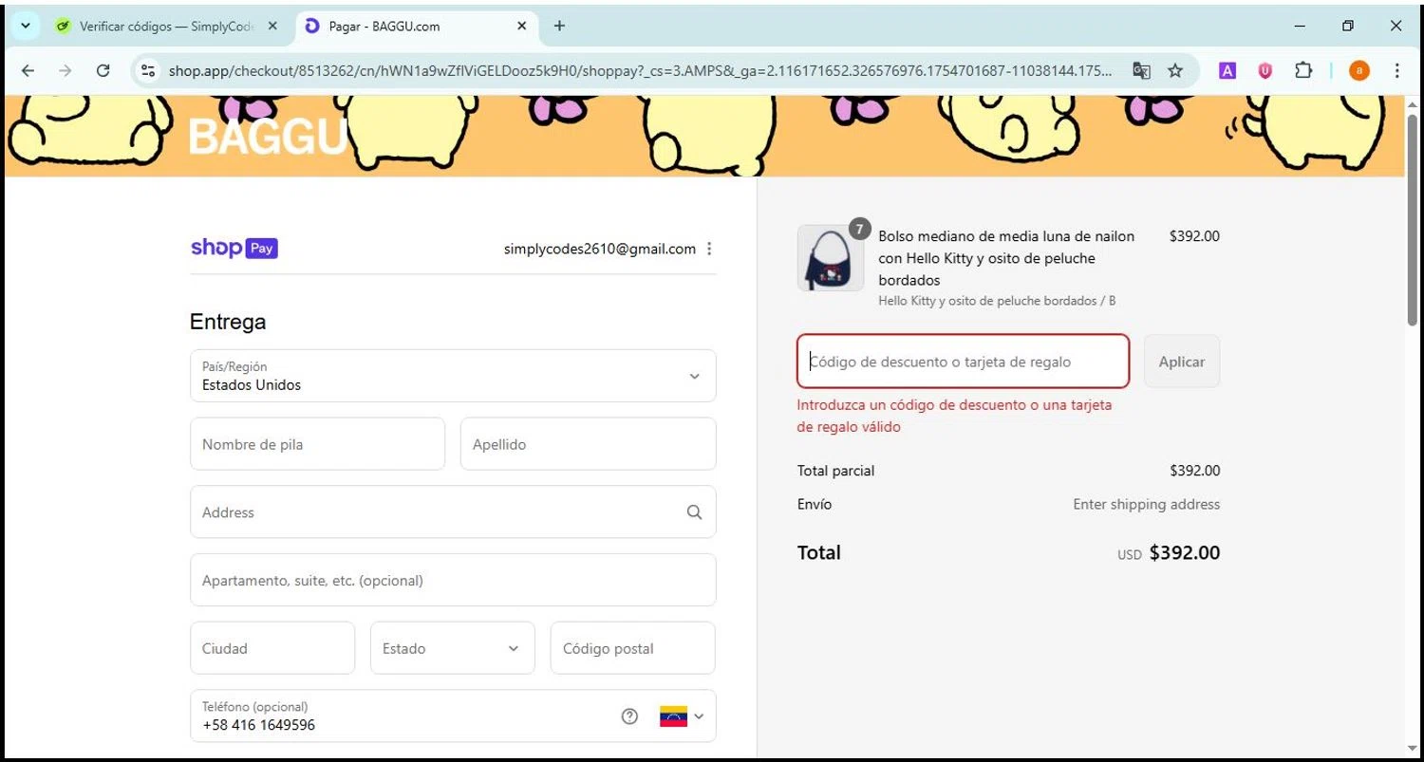Expand the País/Región dropdown
Image resolution: width=1424 pixels, height=762 pixels.
click(453, 376)
